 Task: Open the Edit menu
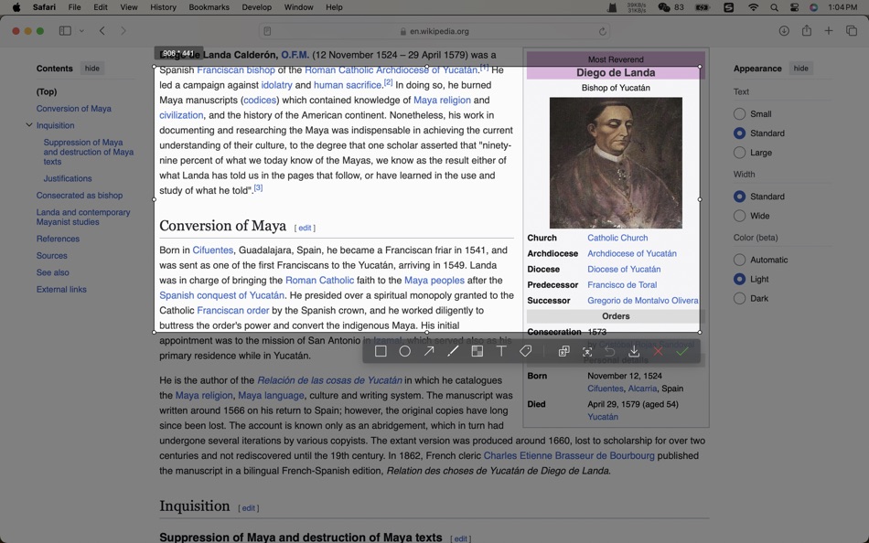tap(101, 7)
